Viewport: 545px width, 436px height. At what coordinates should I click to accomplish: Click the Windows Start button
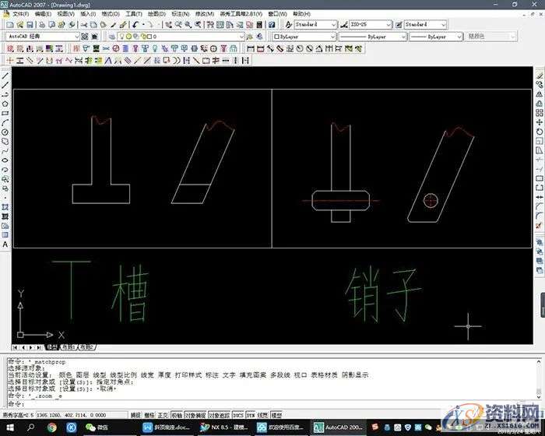[9, 427]
